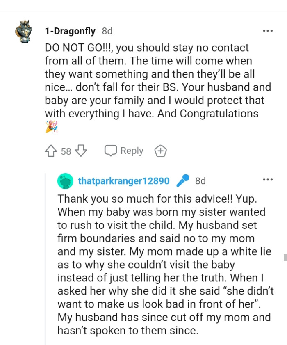Viewport: 287px width, 345px height.
Task: Open the three-dot menu on 1-Dragonfly's comment
Action: pyautogui.click(x=268, y=30)
